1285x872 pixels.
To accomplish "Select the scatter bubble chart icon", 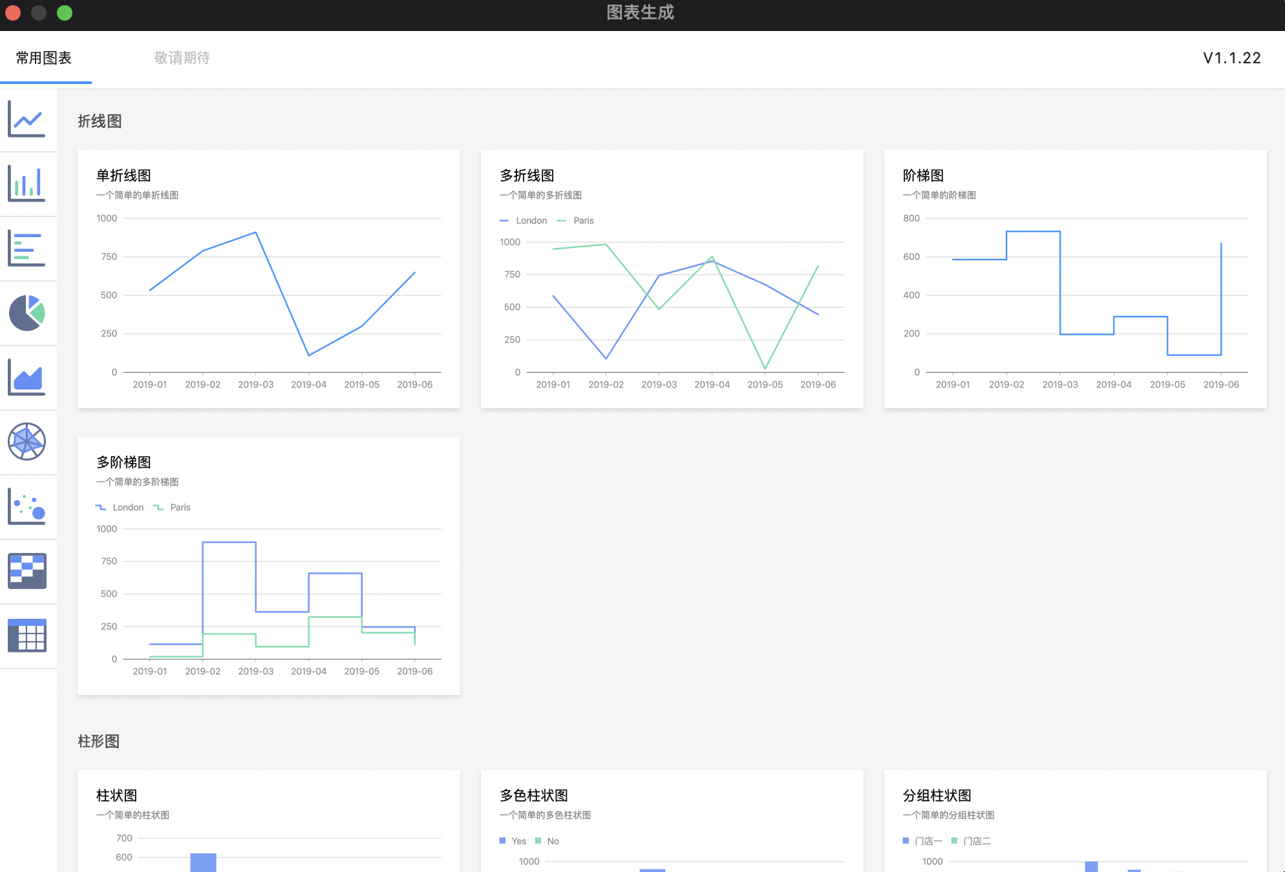I will [27, 506].
